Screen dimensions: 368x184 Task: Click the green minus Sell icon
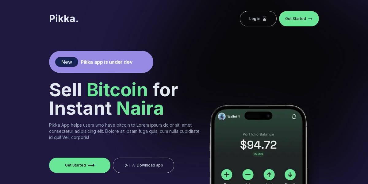(x=248, y=175)
